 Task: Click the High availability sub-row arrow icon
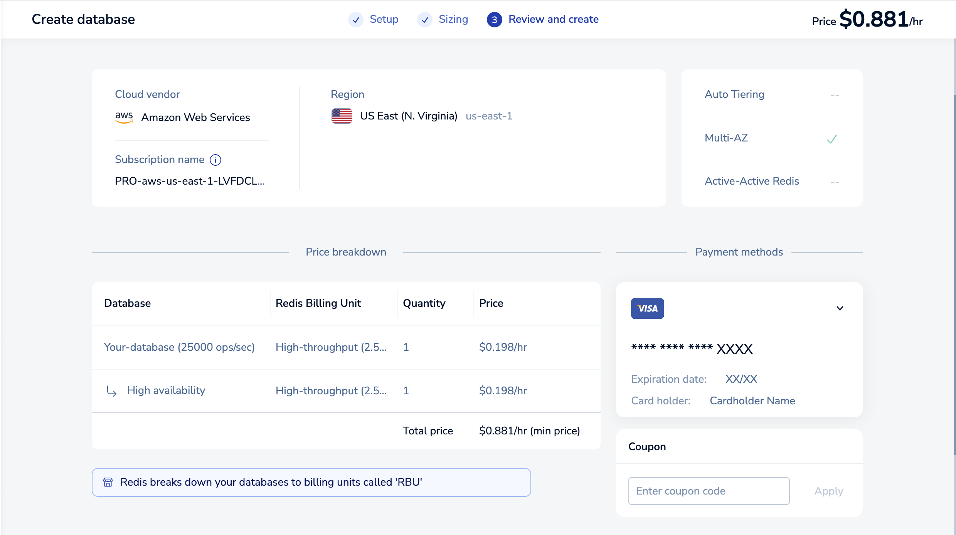point(111,391)
